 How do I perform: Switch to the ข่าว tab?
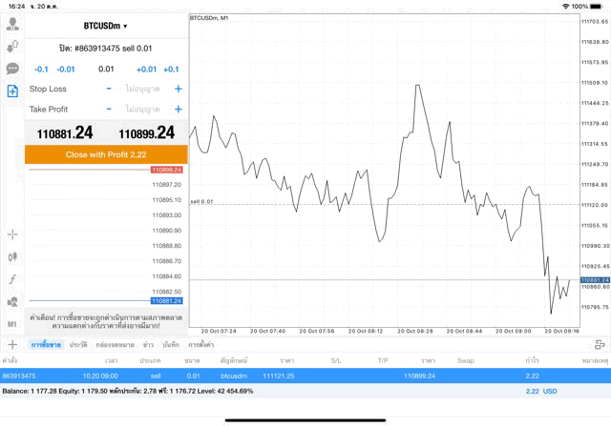click(x=148, y=344)
